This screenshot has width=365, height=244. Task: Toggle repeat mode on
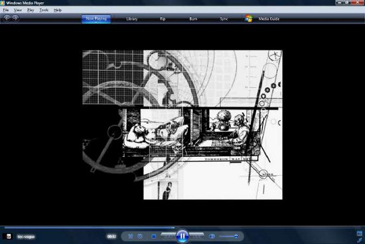tap(140, 236)
